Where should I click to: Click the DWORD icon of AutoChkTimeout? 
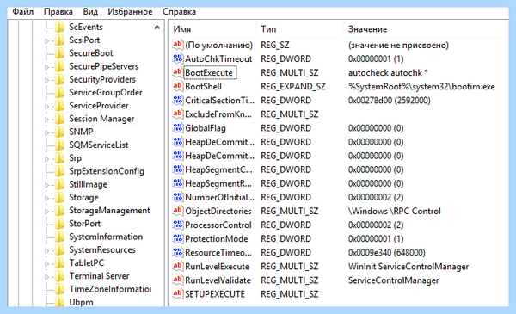pyautogui.click(x=178, y=58)
